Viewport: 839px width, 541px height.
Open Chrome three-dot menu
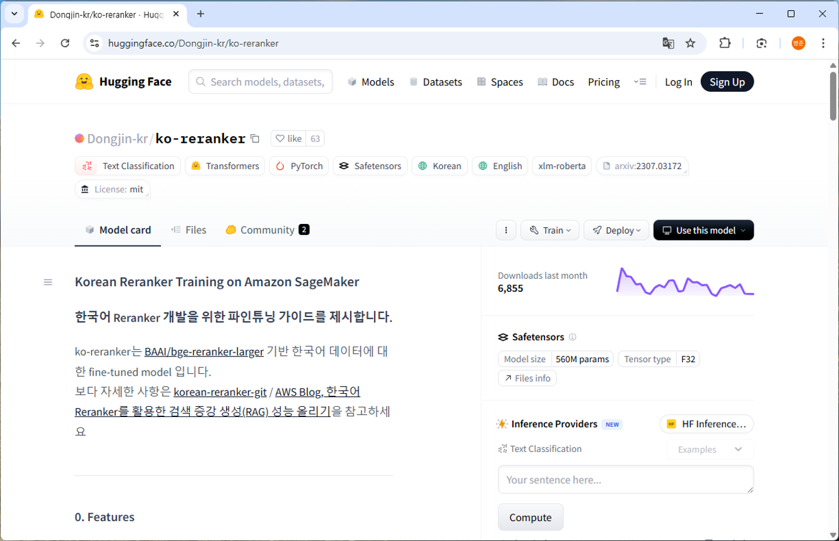click(823, 43)
